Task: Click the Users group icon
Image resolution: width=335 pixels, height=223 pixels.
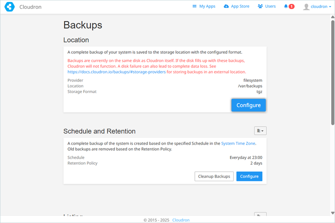Action: pos(260,6)
